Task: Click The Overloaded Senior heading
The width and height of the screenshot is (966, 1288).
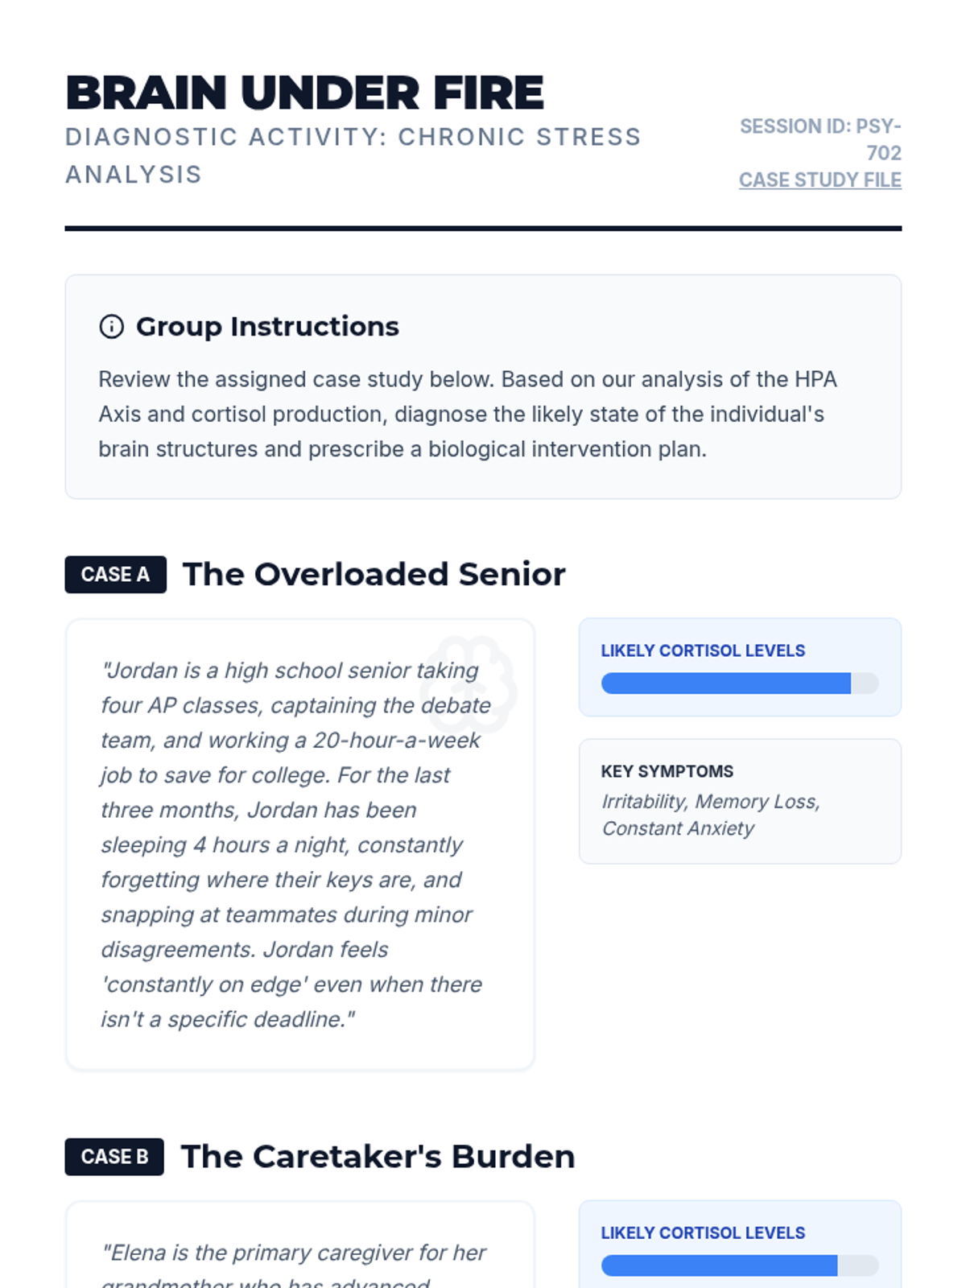Action: click(374, 575)
